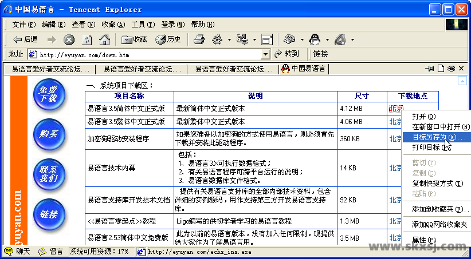Click the 联系我们 round button

(x=49, y=174)
